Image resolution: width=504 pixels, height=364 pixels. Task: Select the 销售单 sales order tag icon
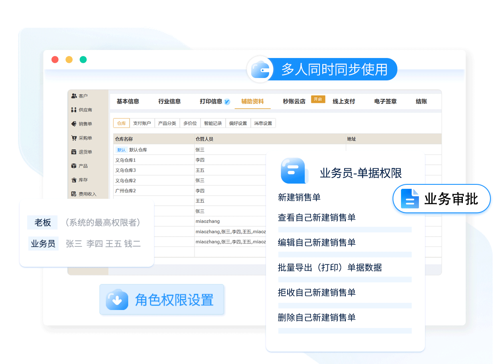click(74, 124)
